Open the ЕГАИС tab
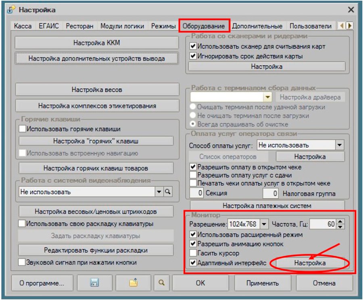The image size is (363, 300). coord(49,26)
